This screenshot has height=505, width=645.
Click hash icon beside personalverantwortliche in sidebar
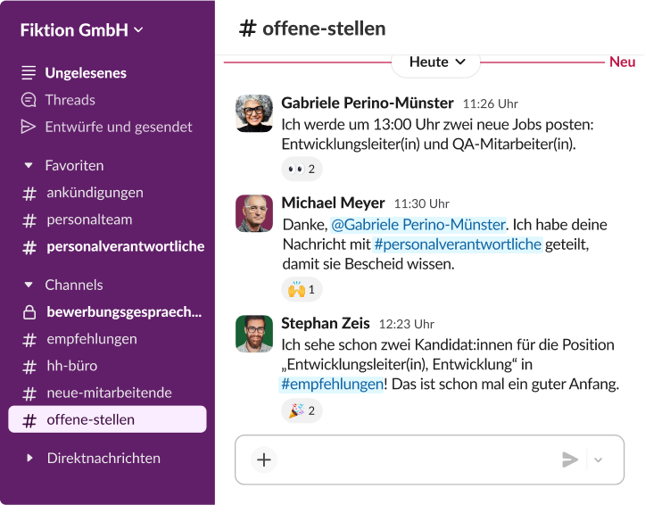(29, 247)
